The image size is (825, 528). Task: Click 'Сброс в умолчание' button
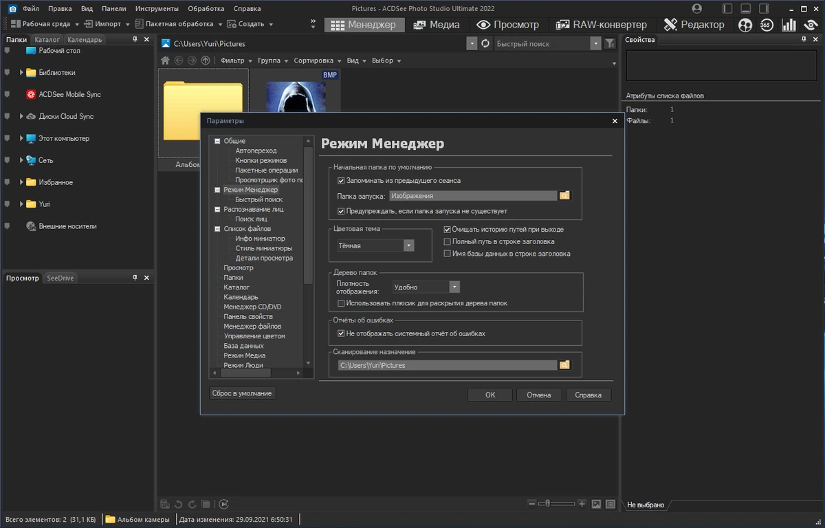click(243, 393)
